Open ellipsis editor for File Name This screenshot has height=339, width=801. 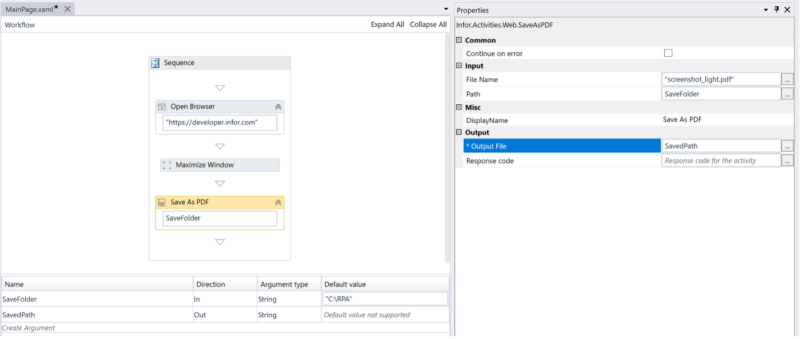(787, 80)
